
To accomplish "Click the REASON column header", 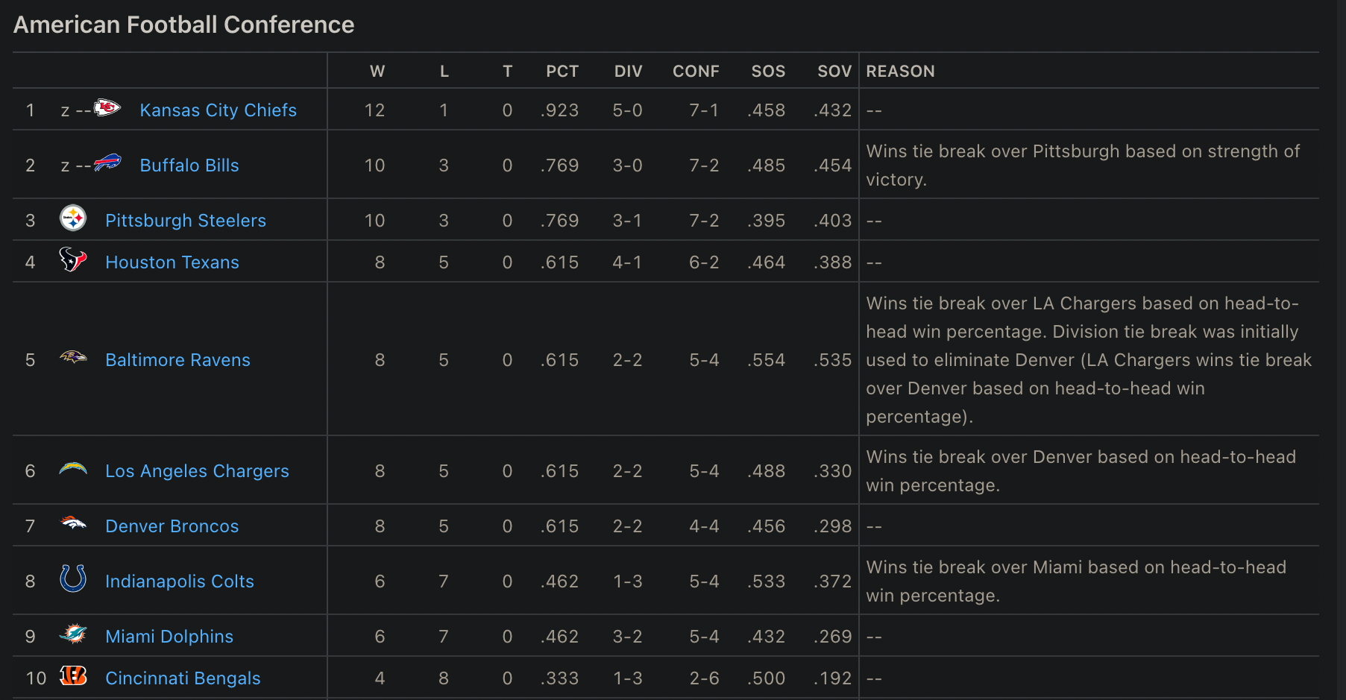I will [x=900, y=72].
